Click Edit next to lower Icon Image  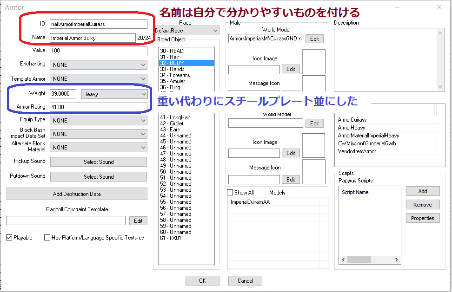291,153
